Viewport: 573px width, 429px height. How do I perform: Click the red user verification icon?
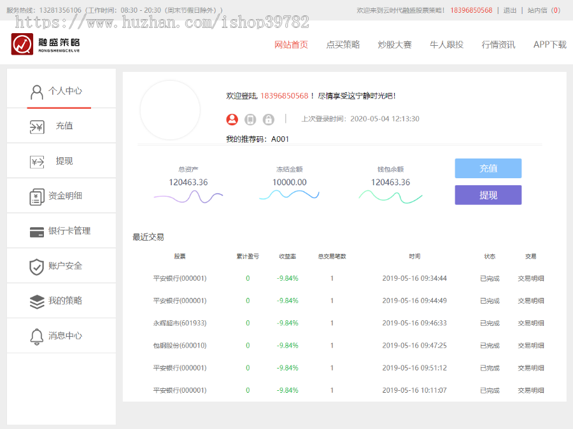point(232,119)
